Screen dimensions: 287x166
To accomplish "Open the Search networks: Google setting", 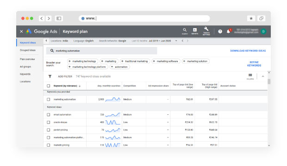I will tap(112, 41).
